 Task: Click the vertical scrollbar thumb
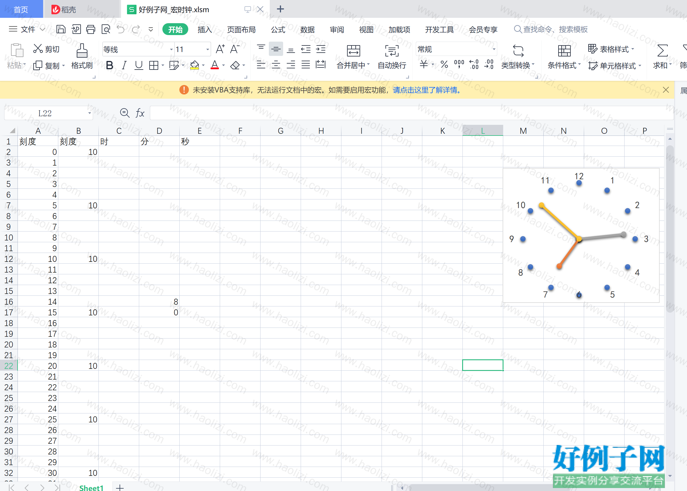[x=670, y=229]
